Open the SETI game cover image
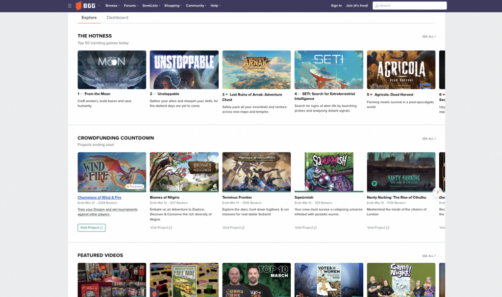This screenshot has height=297, width=502. pyautogui.click(x=328, y=69)
